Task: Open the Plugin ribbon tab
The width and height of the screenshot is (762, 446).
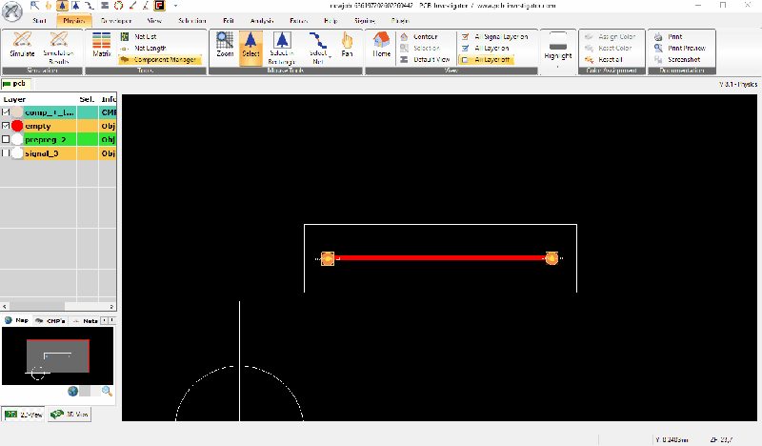Action: click(400, 21)
